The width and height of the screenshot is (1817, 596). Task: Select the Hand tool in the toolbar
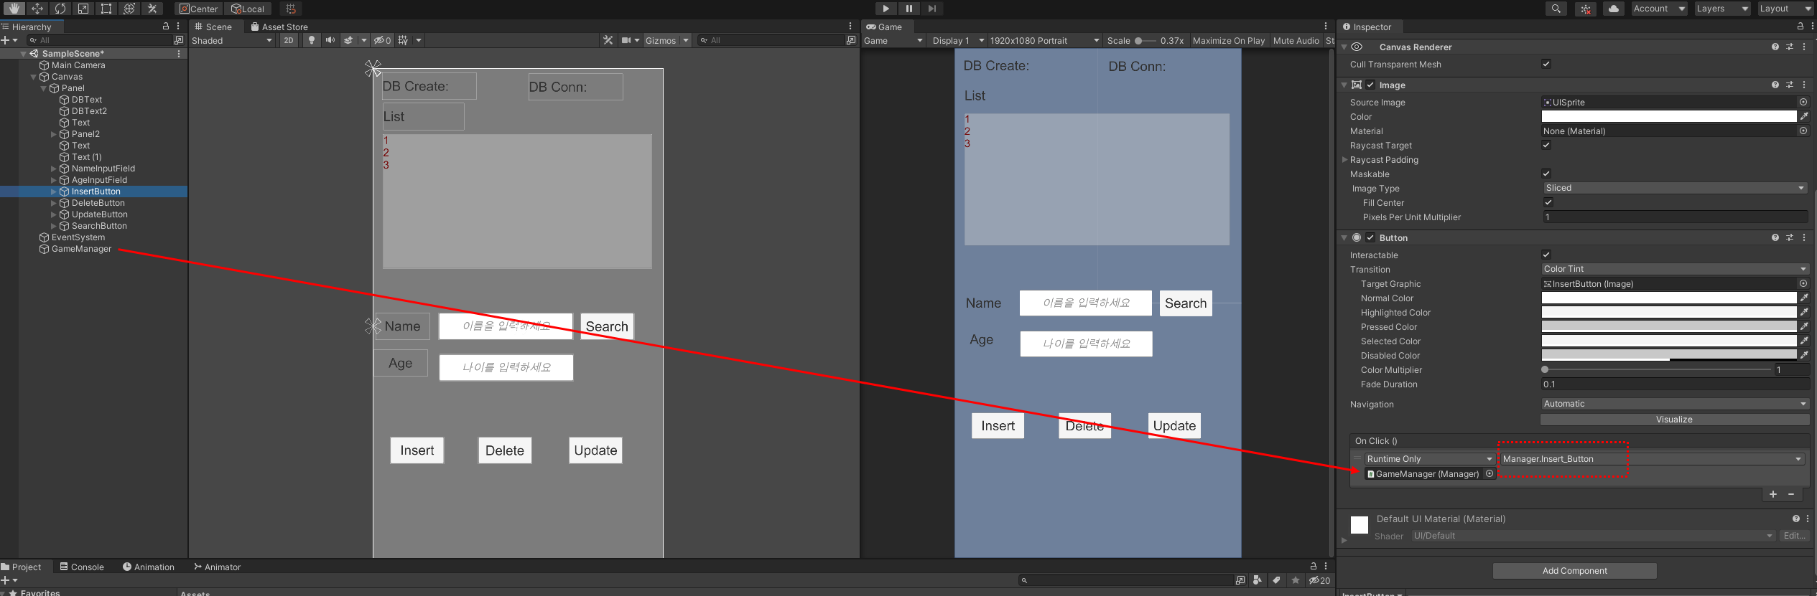[x=14, y=9]
